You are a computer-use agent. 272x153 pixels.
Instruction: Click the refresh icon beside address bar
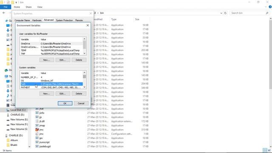(225, 13)
